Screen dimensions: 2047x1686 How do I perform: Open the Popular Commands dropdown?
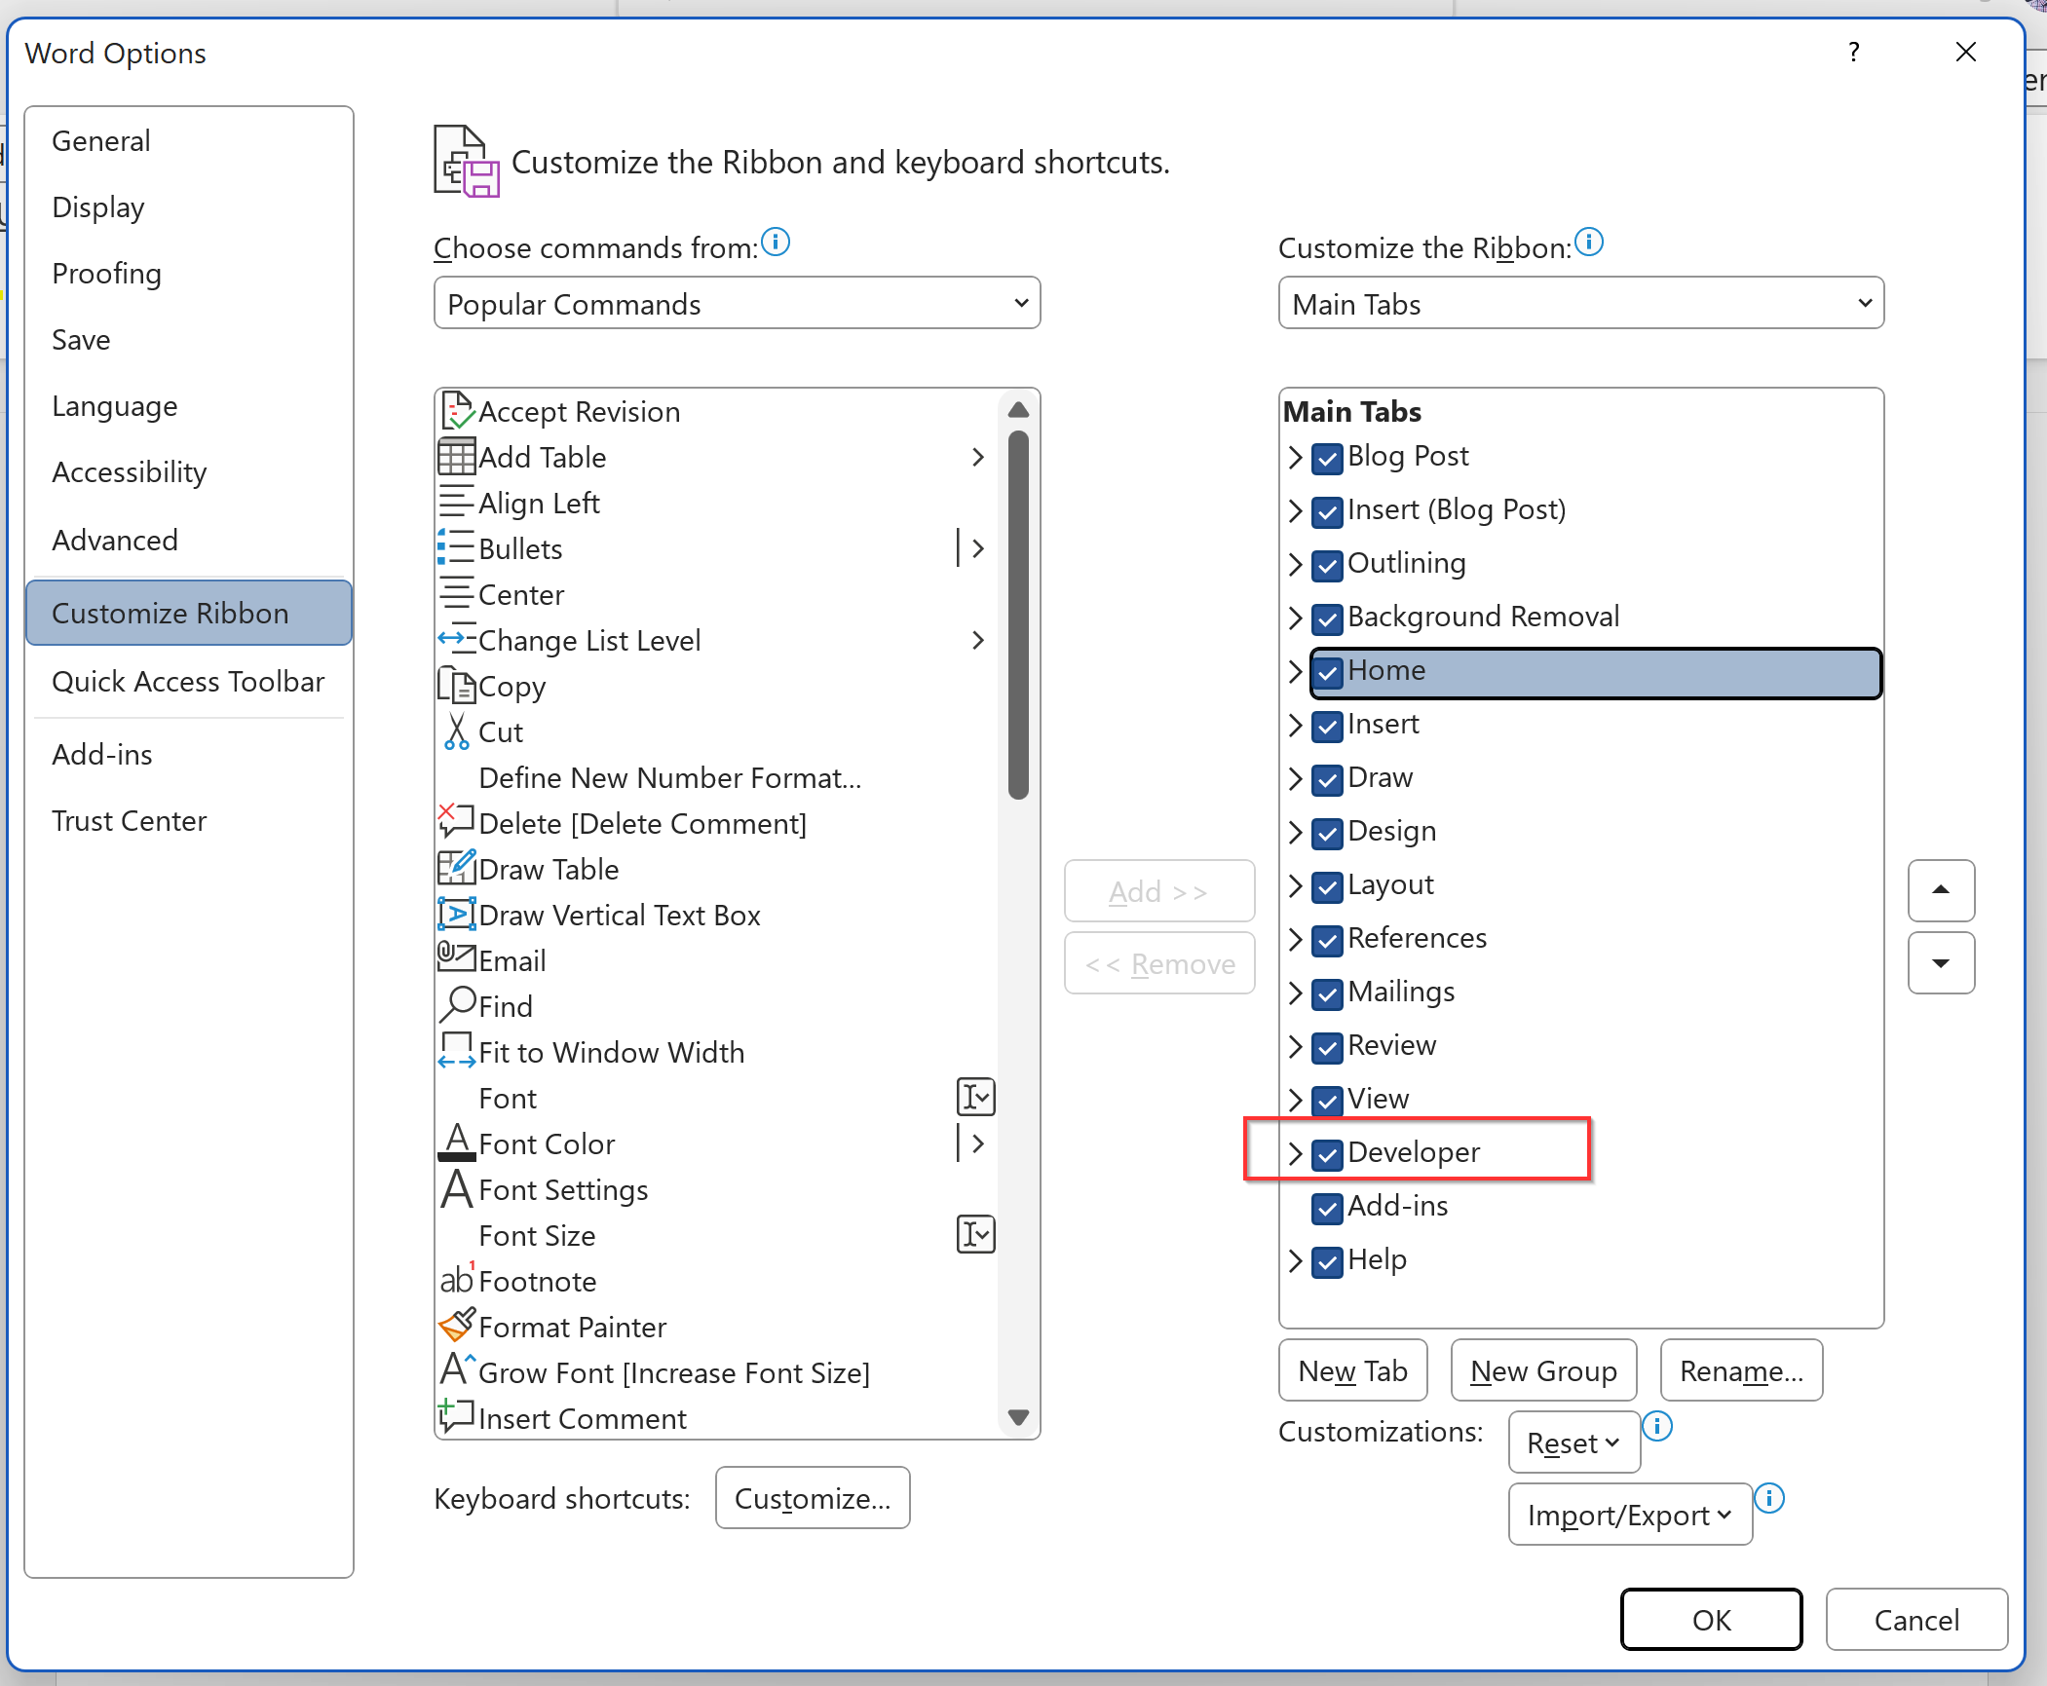(737, 304)
